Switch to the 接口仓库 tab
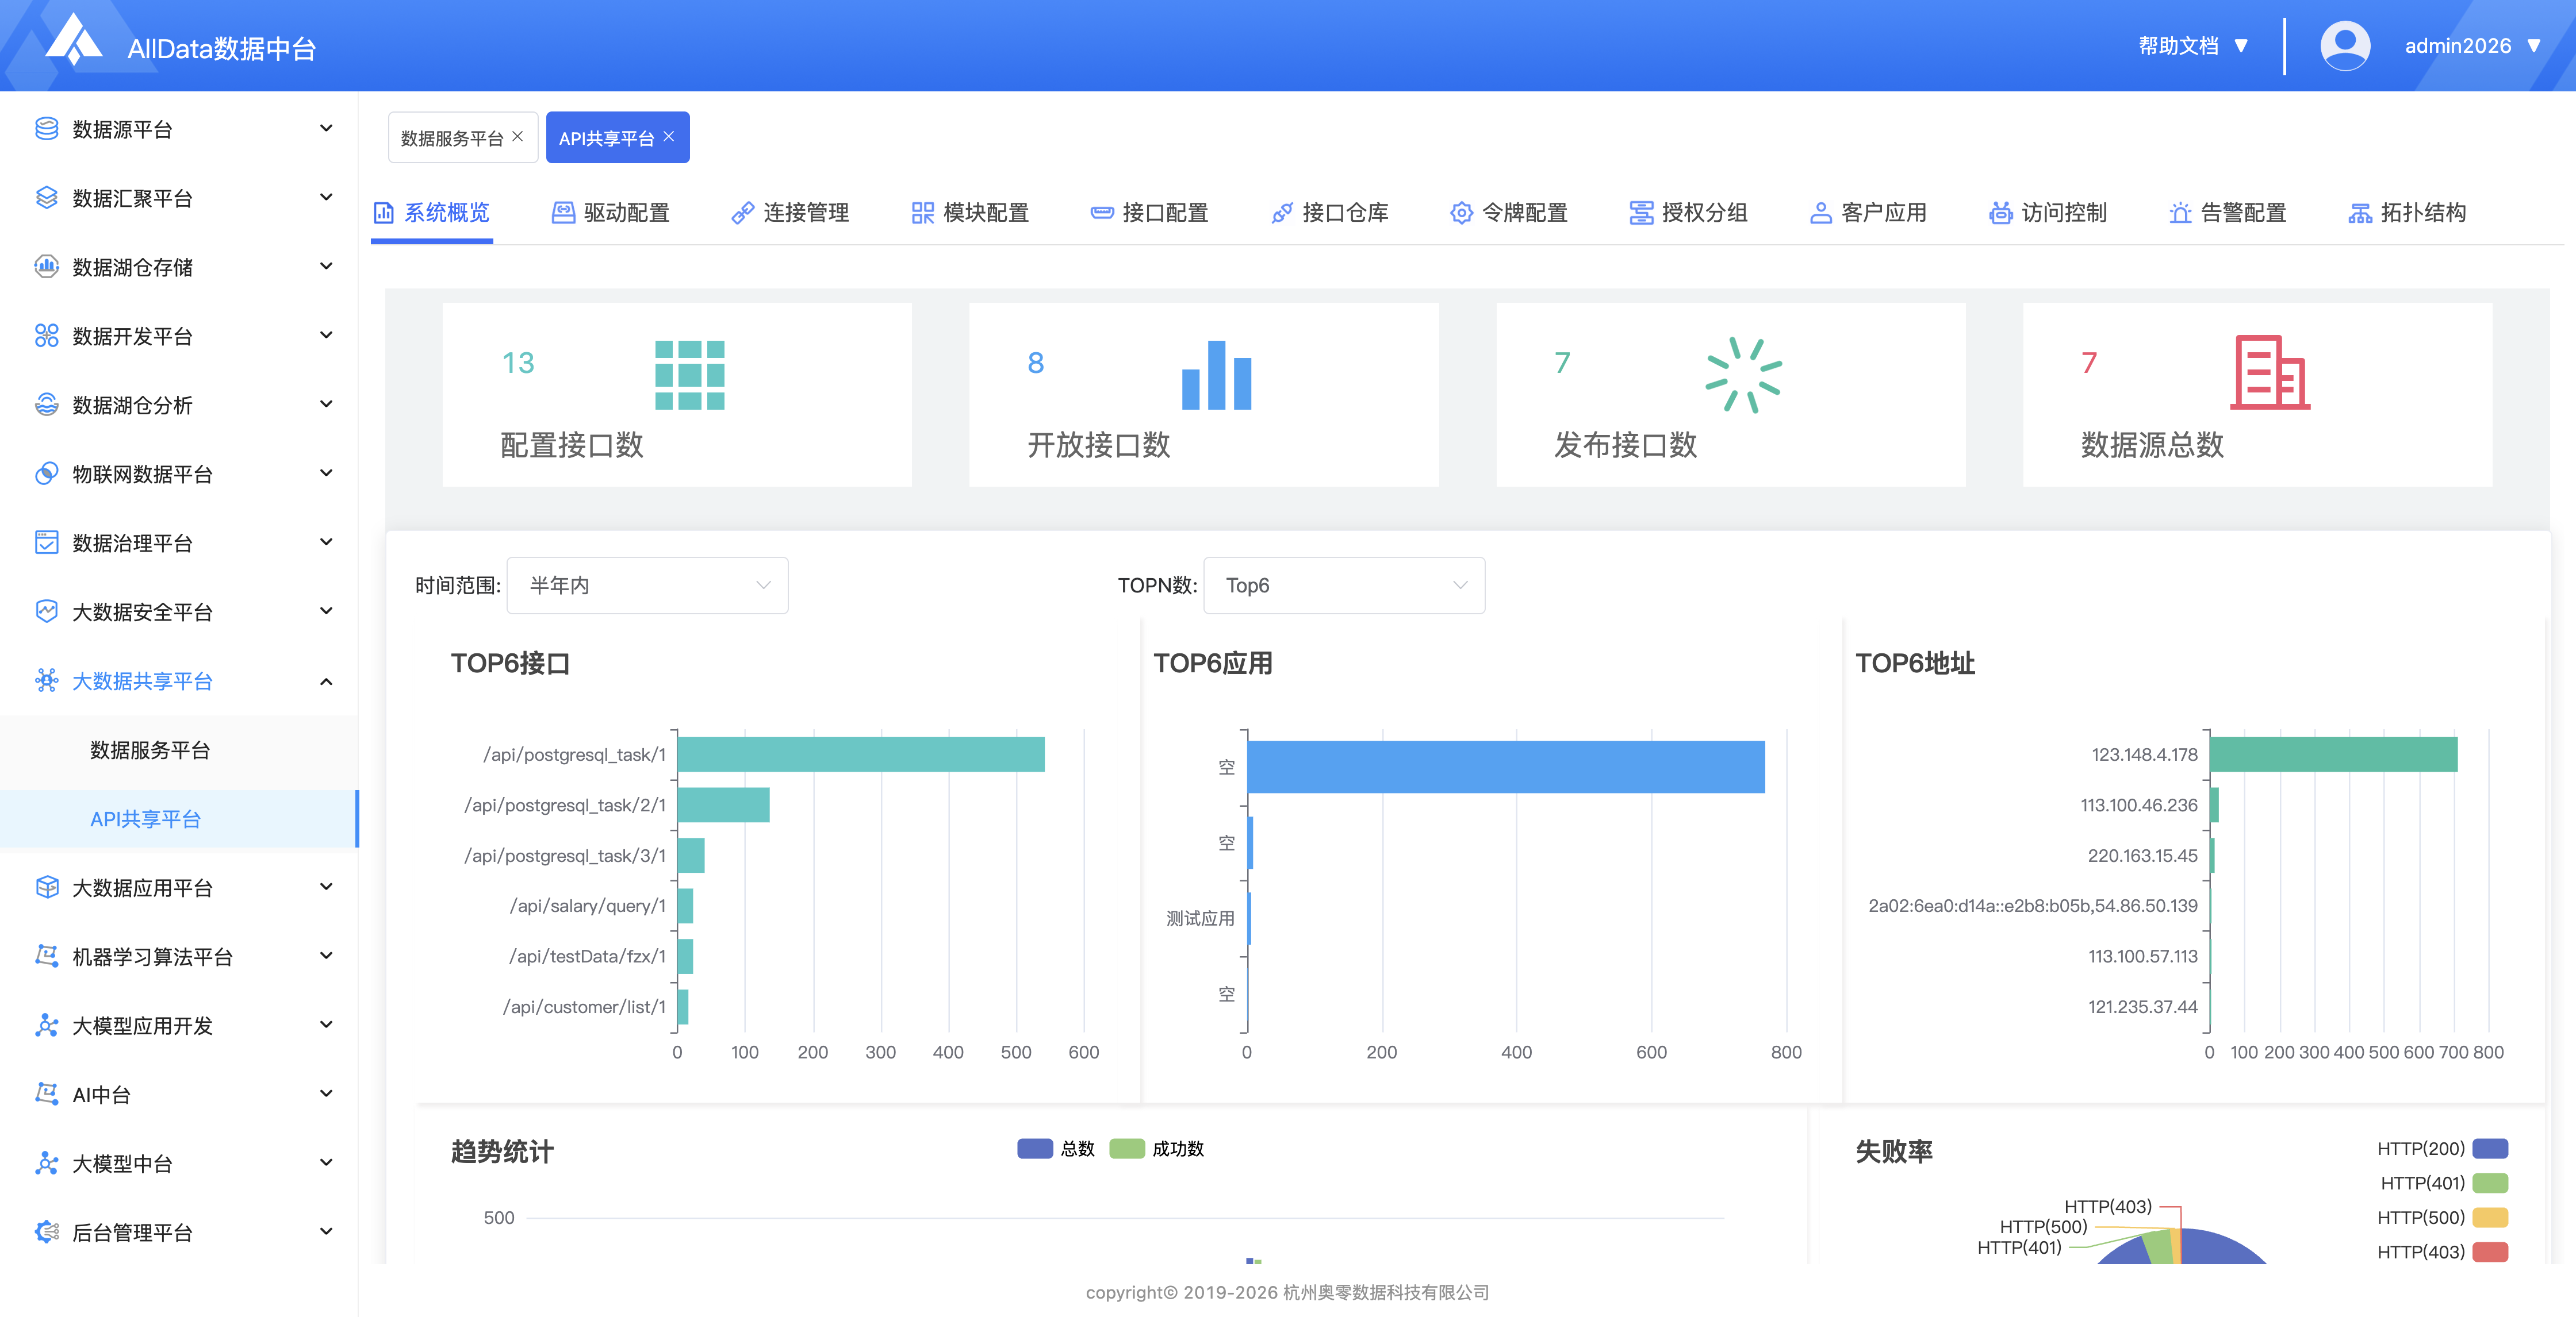The image size is (2576, 1317). 1329,213
